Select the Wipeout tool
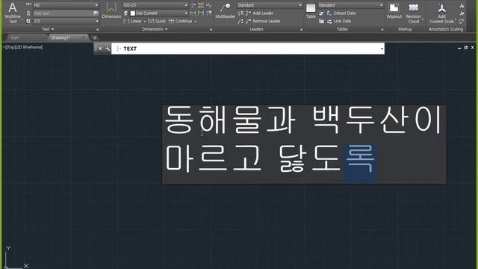Viewport: 478px width, 269px height. [394, 10]
